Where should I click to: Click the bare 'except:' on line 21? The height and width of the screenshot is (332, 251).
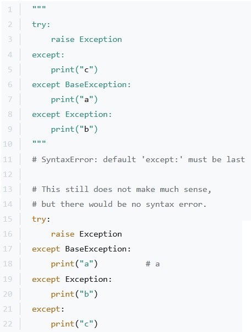click(x=48, y=309)
